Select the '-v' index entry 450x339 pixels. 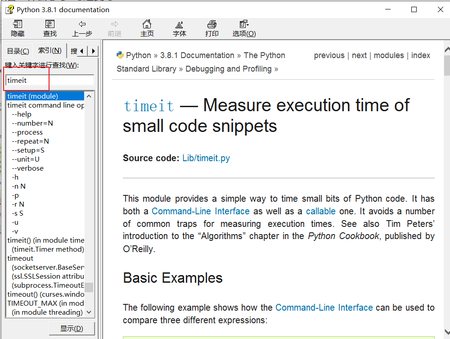pos(15,231)
